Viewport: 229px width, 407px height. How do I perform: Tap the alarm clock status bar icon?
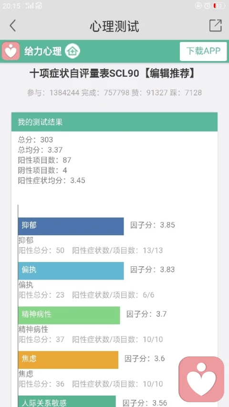(x=207, y=6)
